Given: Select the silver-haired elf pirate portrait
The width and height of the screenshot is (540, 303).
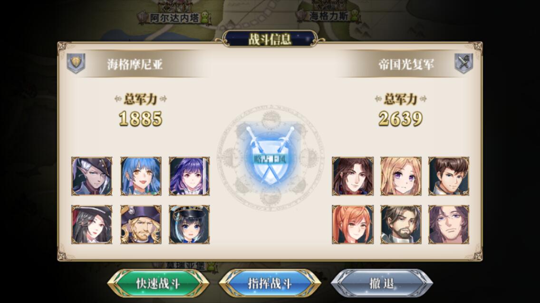Looking at the screenshot, I should (92, 176).
